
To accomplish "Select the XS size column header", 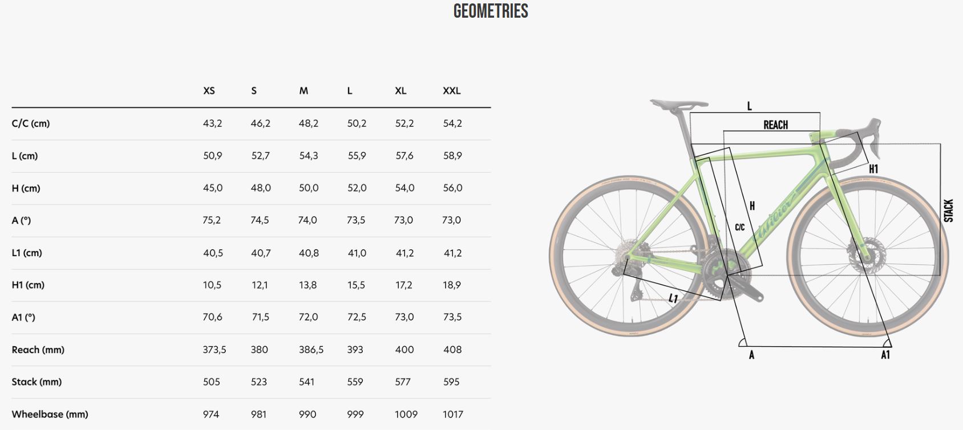I will pos(209,91).
